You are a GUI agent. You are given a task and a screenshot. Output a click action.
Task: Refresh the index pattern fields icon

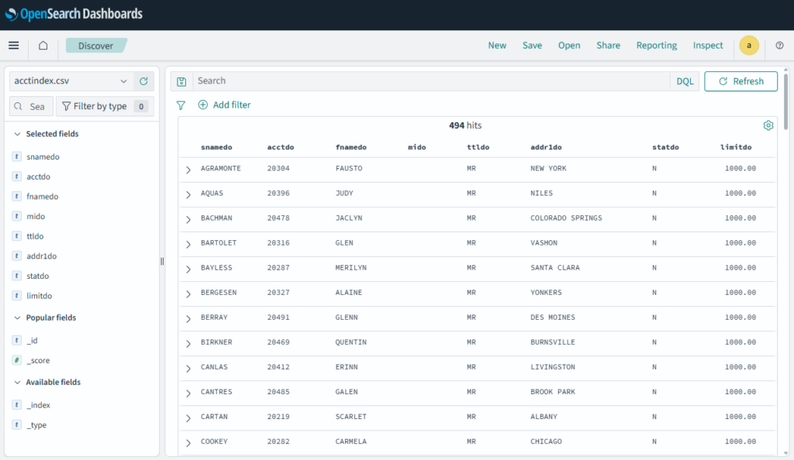pyautogui.click(x=143, y=81)
